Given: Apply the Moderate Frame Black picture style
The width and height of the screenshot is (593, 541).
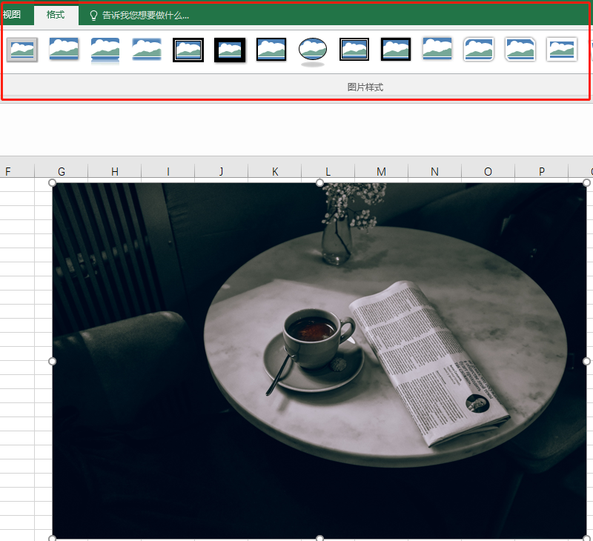Looking at the screenshot, I should click(x=396, y=50).
